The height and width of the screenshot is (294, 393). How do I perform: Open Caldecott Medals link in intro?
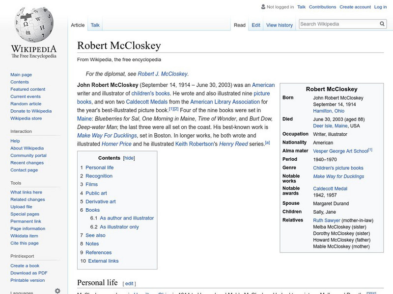[x=146, y=102]
